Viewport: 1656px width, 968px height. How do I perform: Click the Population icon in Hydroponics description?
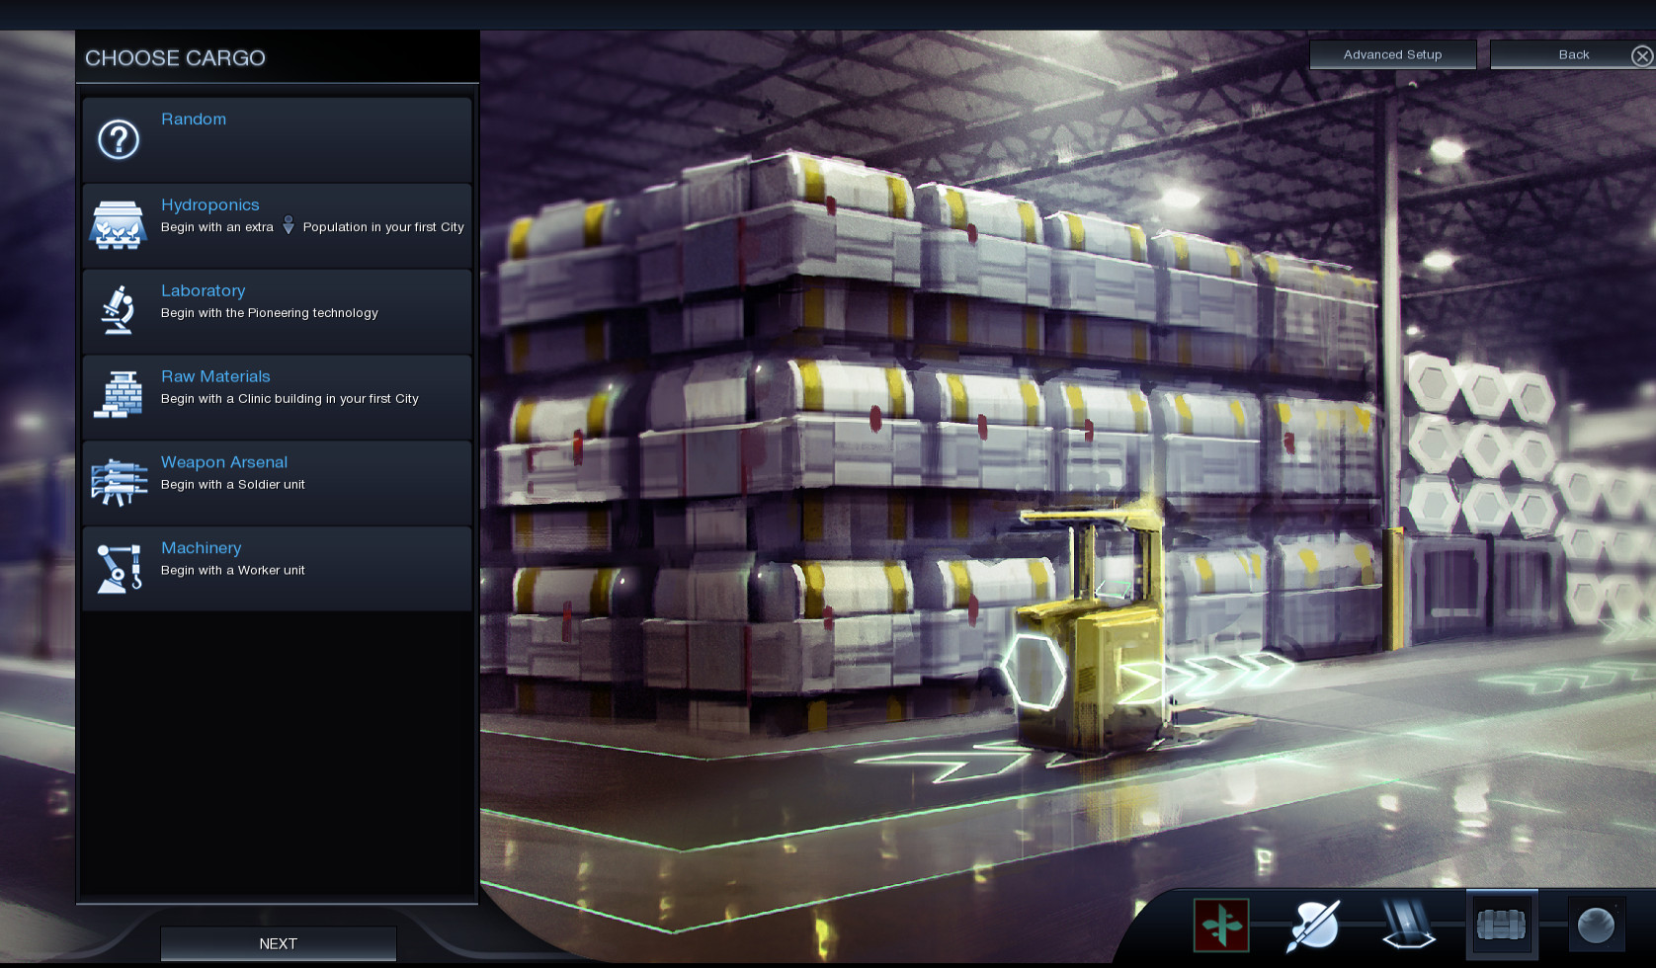pyautogui.click(x=289, y=225)
